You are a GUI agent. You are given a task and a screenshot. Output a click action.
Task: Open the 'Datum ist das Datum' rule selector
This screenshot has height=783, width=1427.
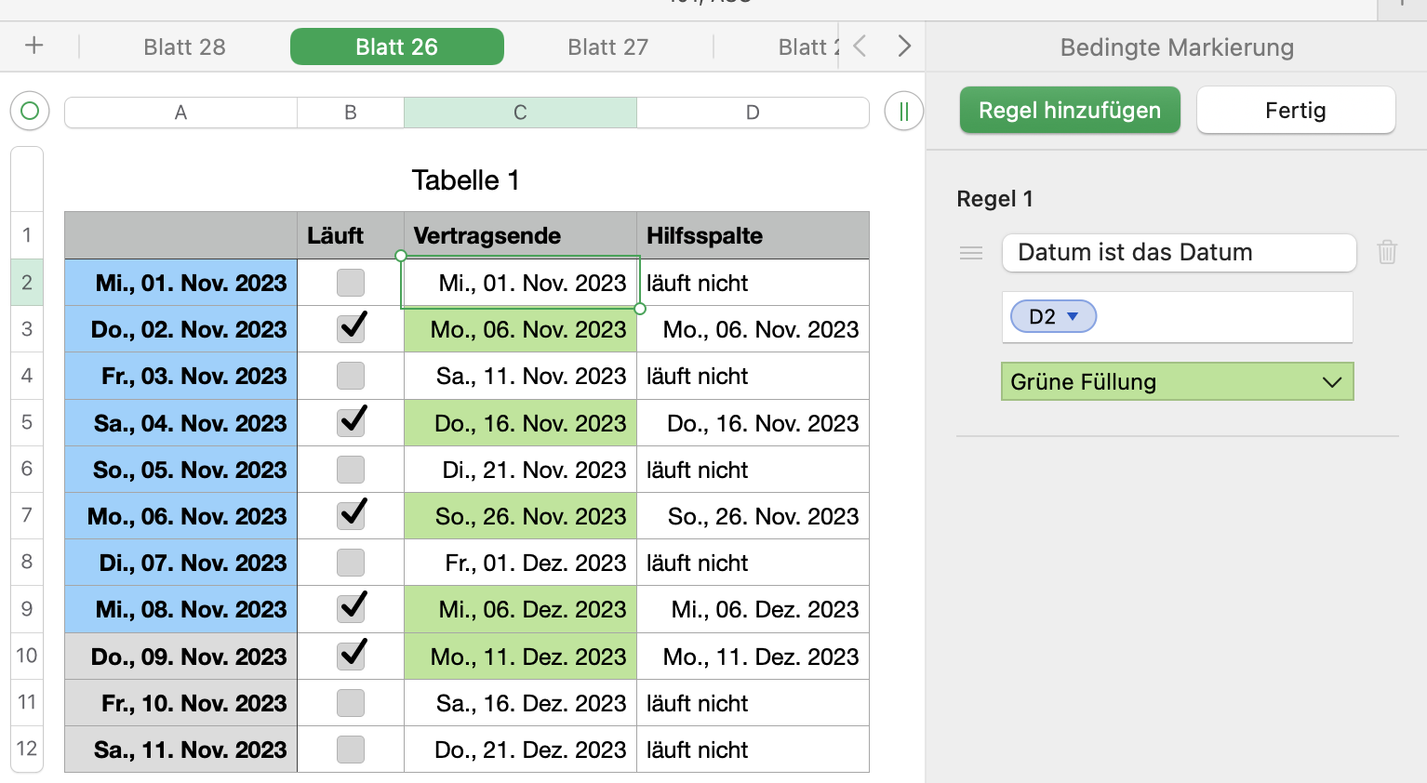click(1179, 253)
